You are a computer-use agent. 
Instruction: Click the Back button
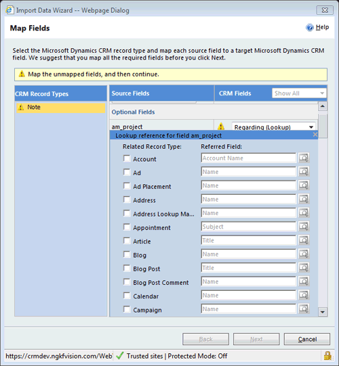205,339
